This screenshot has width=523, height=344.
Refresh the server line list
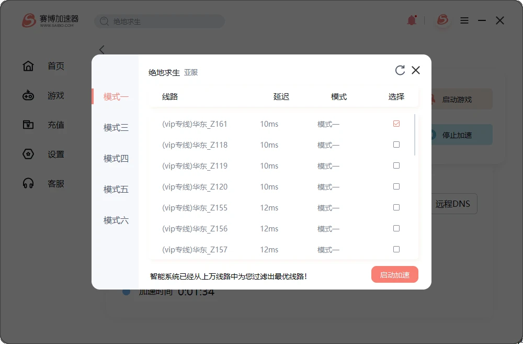pos(400,70)
